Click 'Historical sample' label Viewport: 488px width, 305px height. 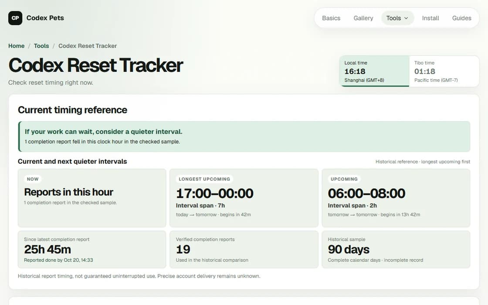click(346, 239)
